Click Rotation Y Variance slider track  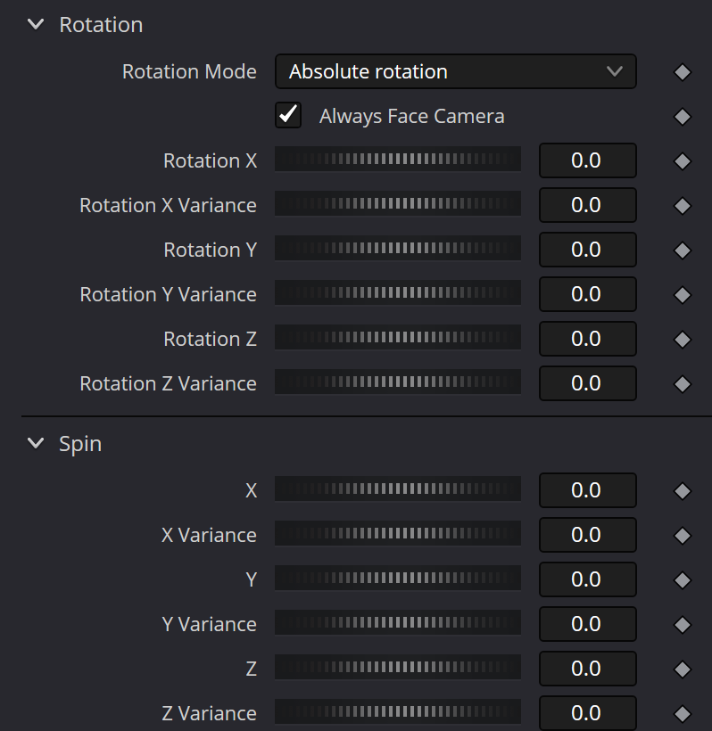(398, 292)
